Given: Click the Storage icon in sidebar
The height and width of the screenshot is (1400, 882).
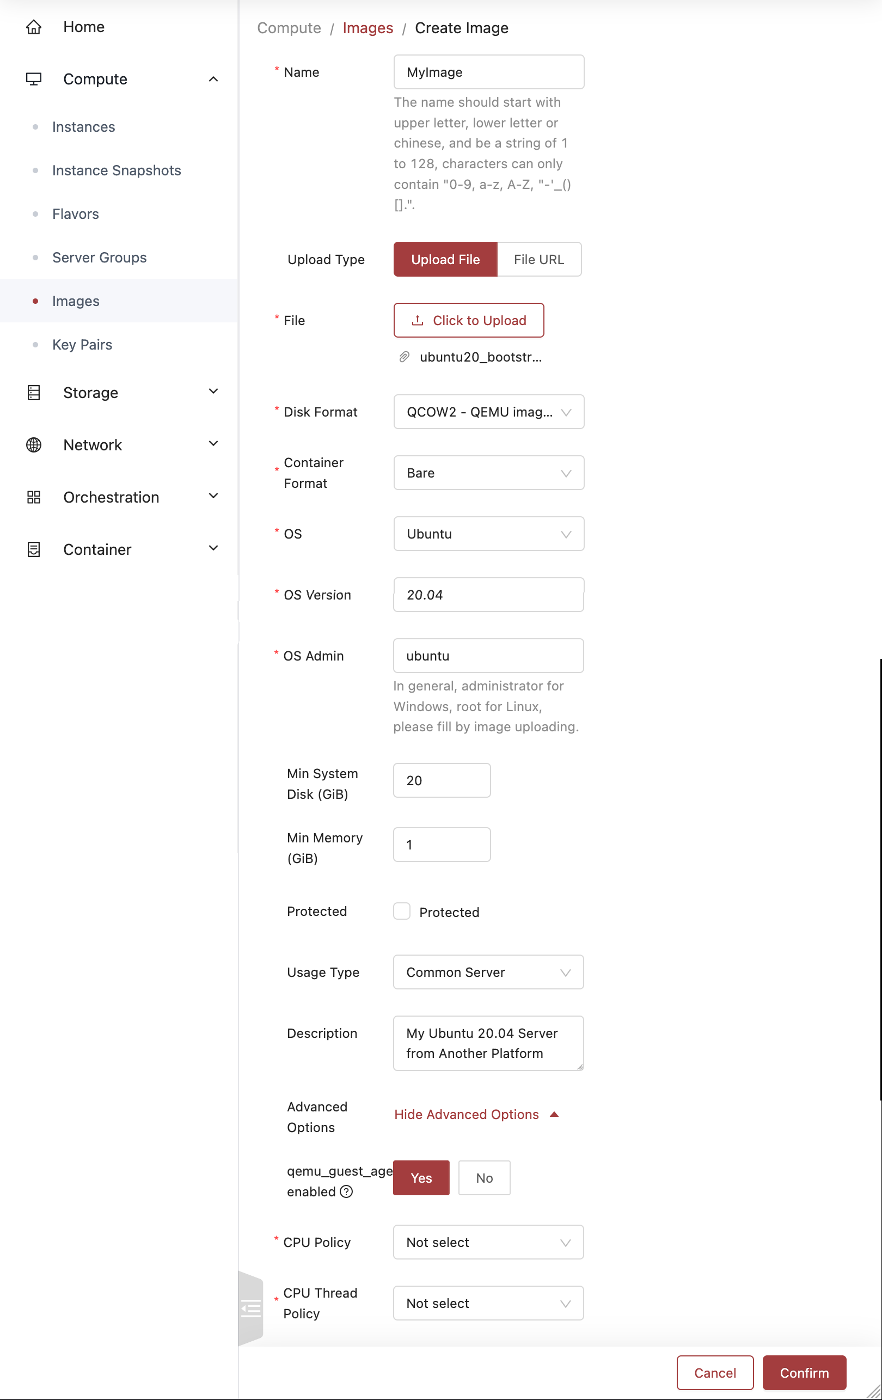Looking at the screenshot, I should 34,392.
